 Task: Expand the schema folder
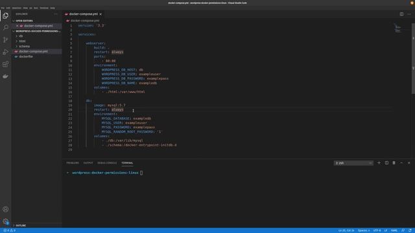tap(24, 46)
